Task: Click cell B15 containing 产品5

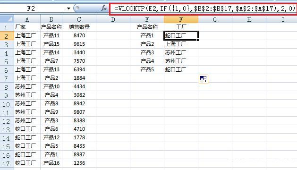Action: (51, 146)
